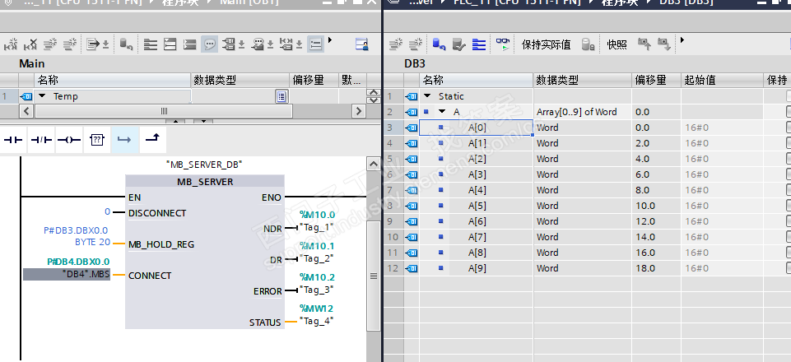Click the "Tag_1" NDR output operand
This screenshot has width=791, height=362.
point(317,227)
